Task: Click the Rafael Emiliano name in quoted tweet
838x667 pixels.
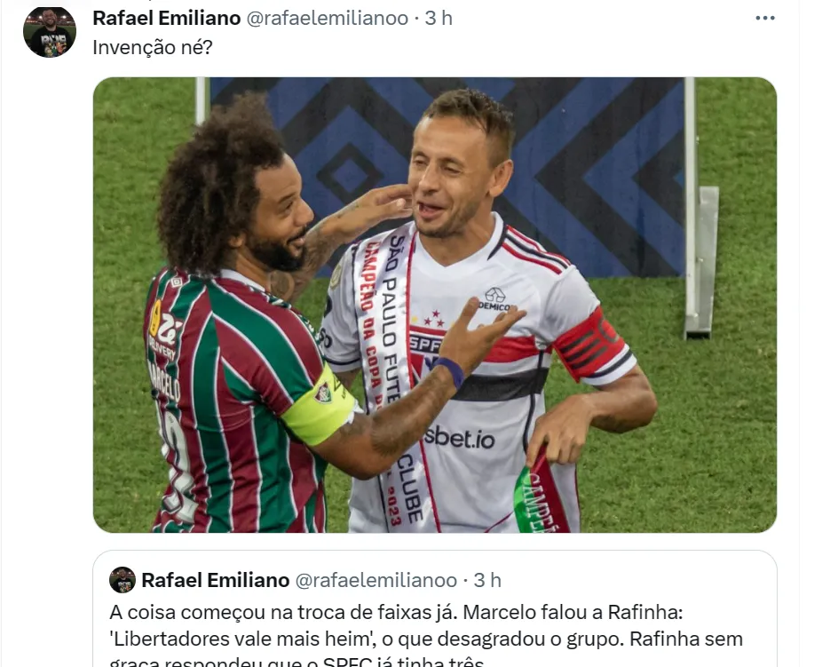Action: tap(216, 580)
